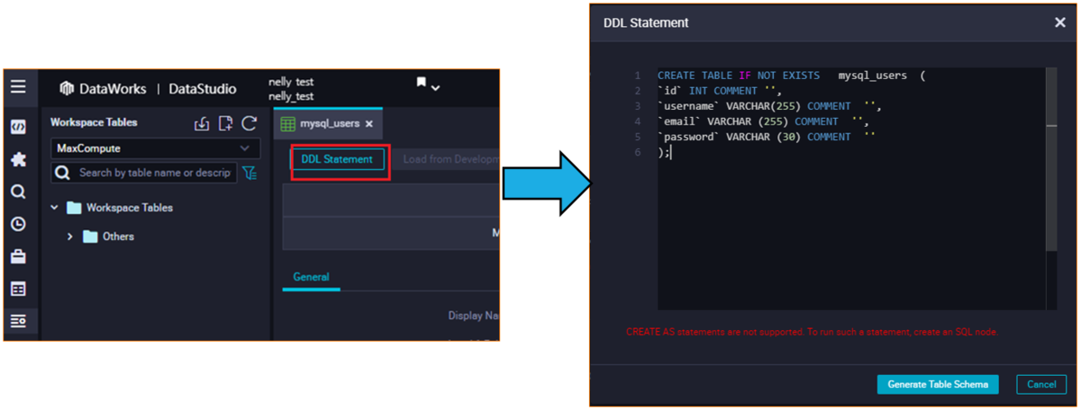Viewport: 1081px width, 410px height.
Task: Open the MaxCompute engine dropdown
Action: [155, 148]
